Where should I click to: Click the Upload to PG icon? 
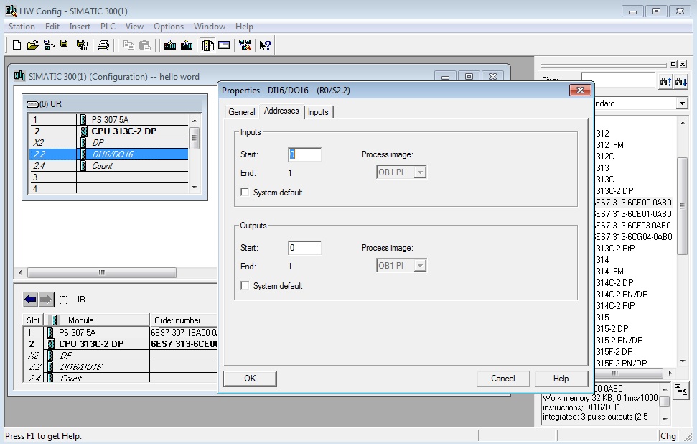coord(187,45)
